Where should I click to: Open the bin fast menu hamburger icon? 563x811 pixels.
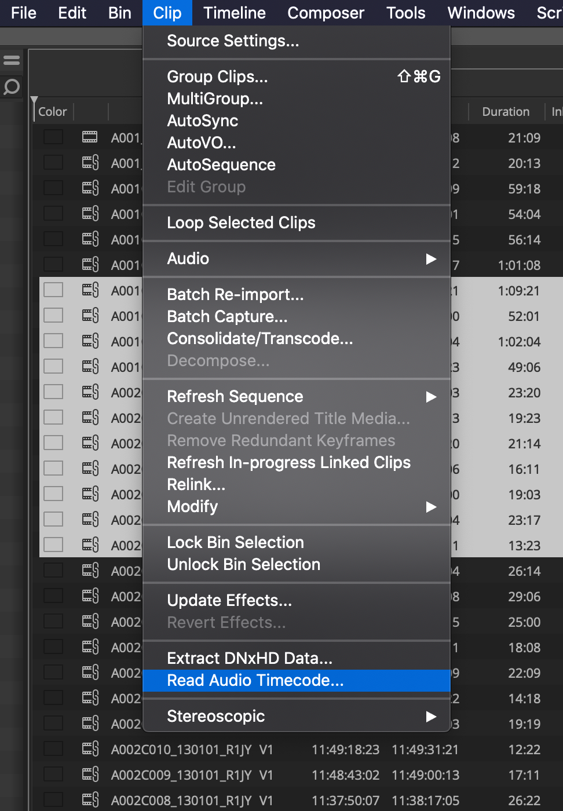pos(12,60)
